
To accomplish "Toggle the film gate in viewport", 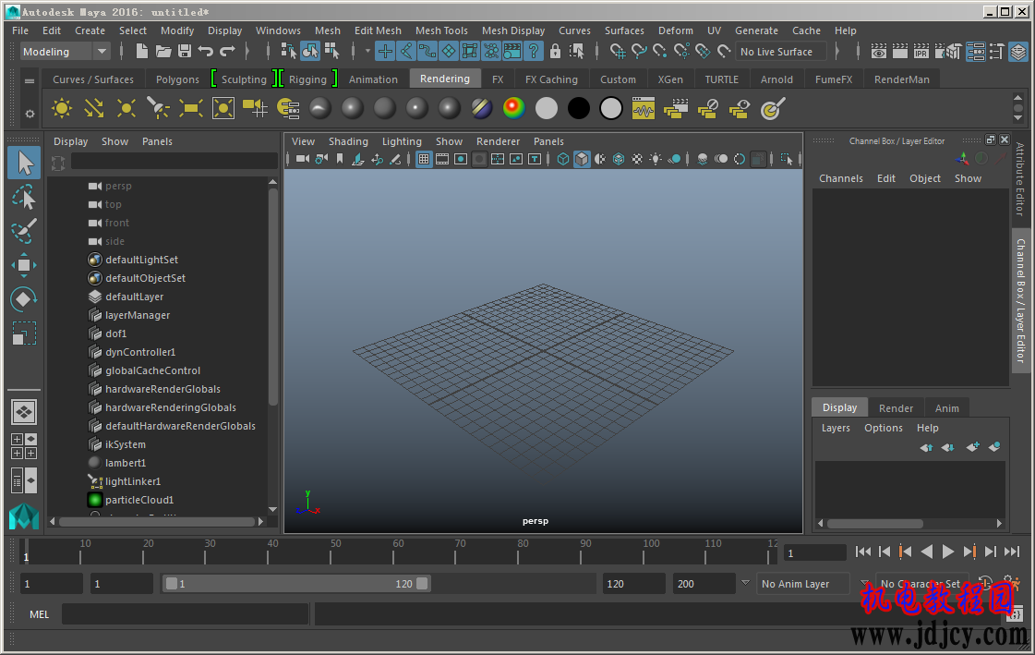I will click(442, 159).
